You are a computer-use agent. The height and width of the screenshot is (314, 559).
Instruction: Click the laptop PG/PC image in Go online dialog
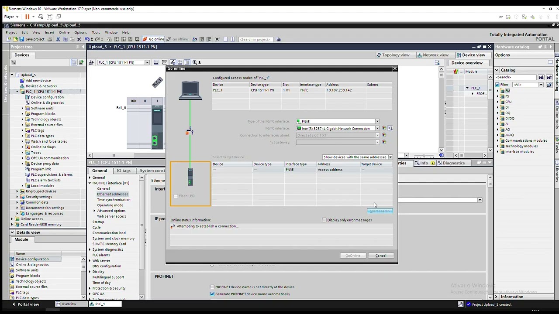(x=190, y=91)
